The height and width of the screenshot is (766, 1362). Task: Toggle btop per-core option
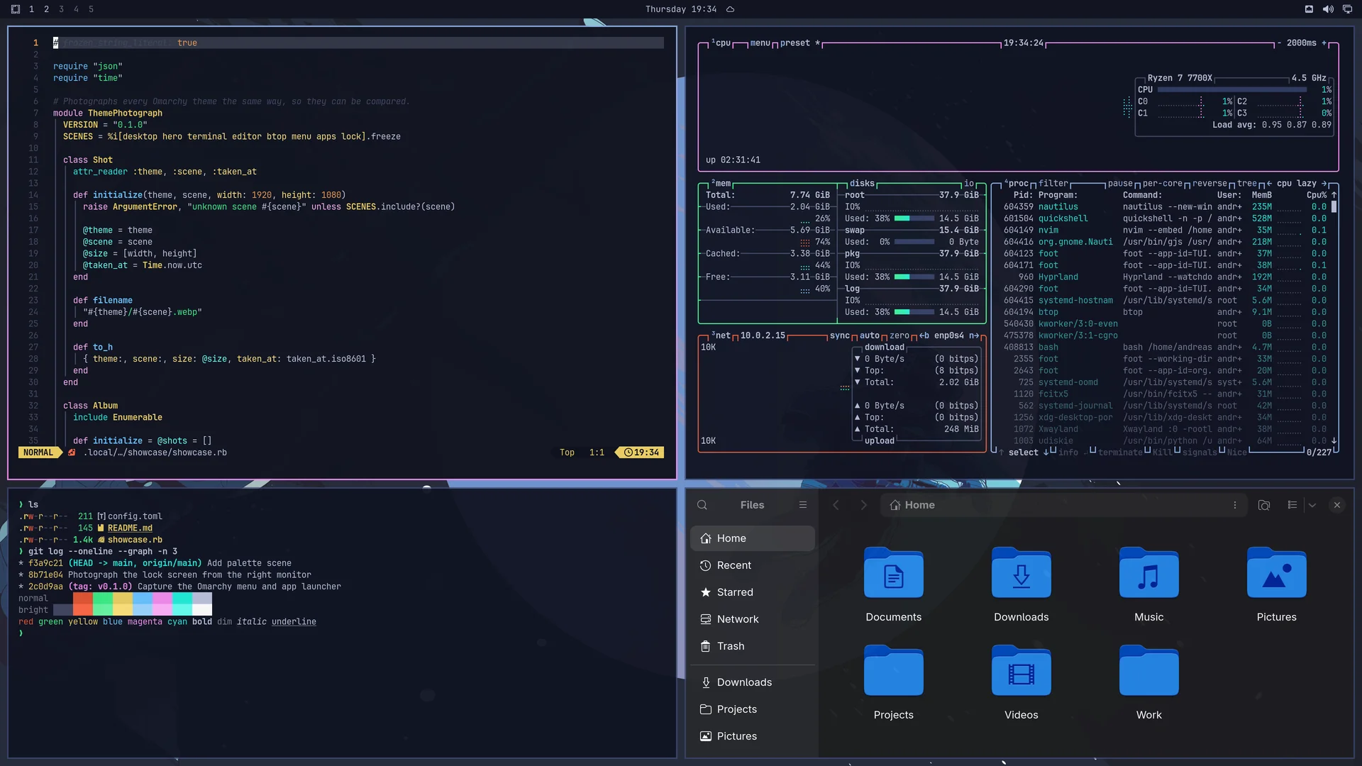pos(1162,184)
